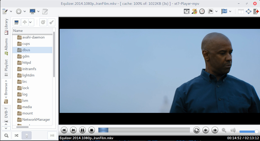This screenshot has width=260, height=141.
Task: Open the audio equalizer sliders icon
Action: pyautogui.click(x=186, y=11)
